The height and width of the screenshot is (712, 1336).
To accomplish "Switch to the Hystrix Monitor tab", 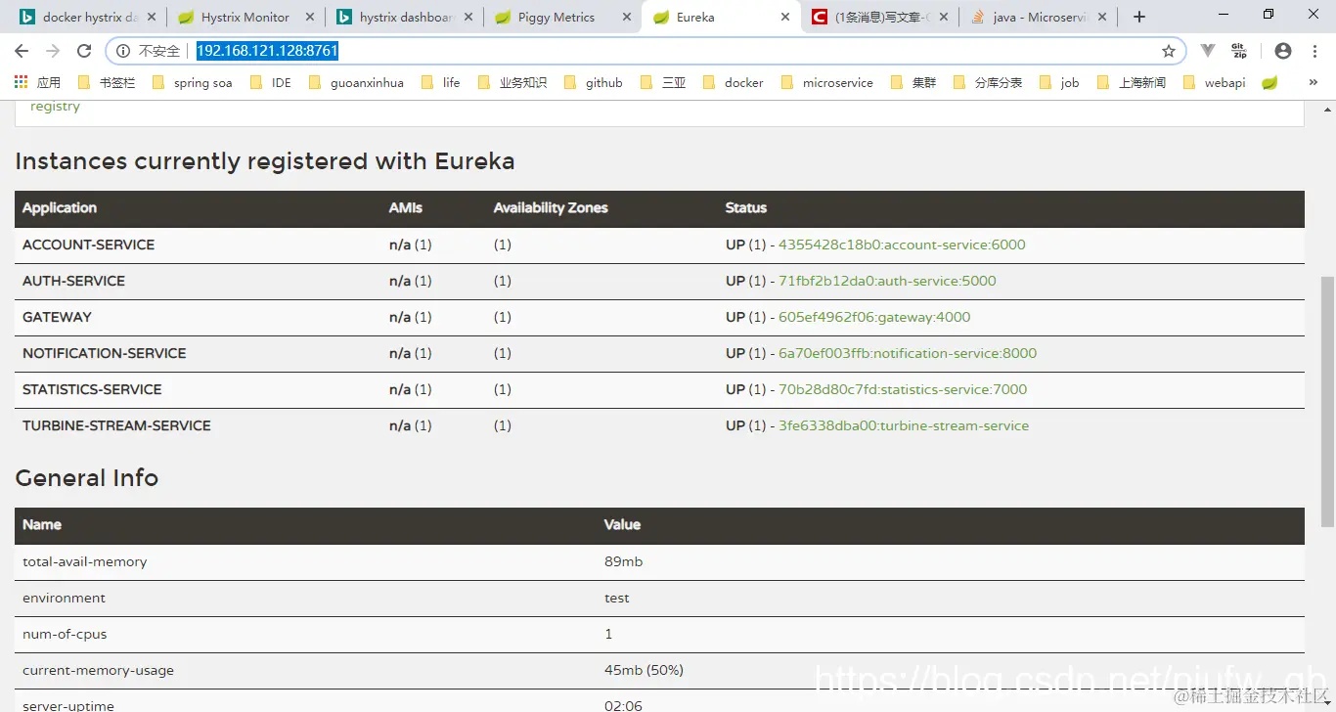I will tap(245, 17).
